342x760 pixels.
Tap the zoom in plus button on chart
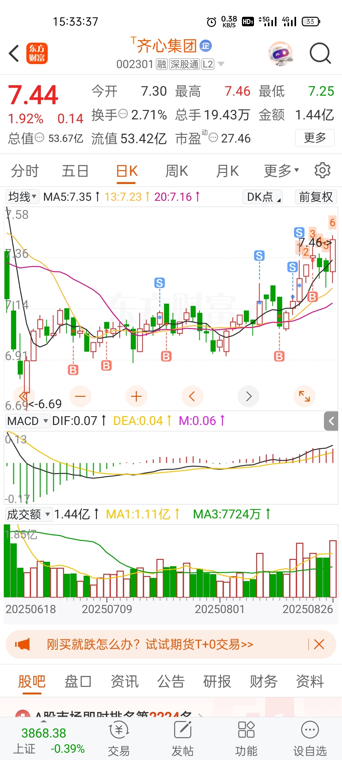click(x=136, y=396)
